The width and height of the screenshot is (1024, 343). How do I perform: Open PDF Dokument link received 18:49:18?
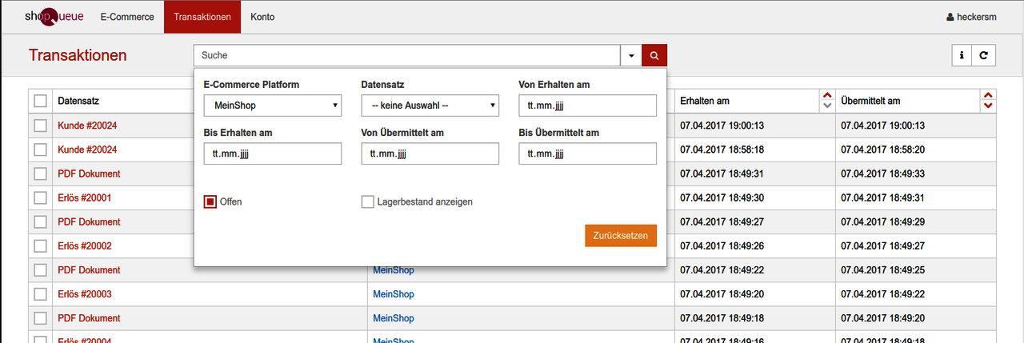(89, 318)
